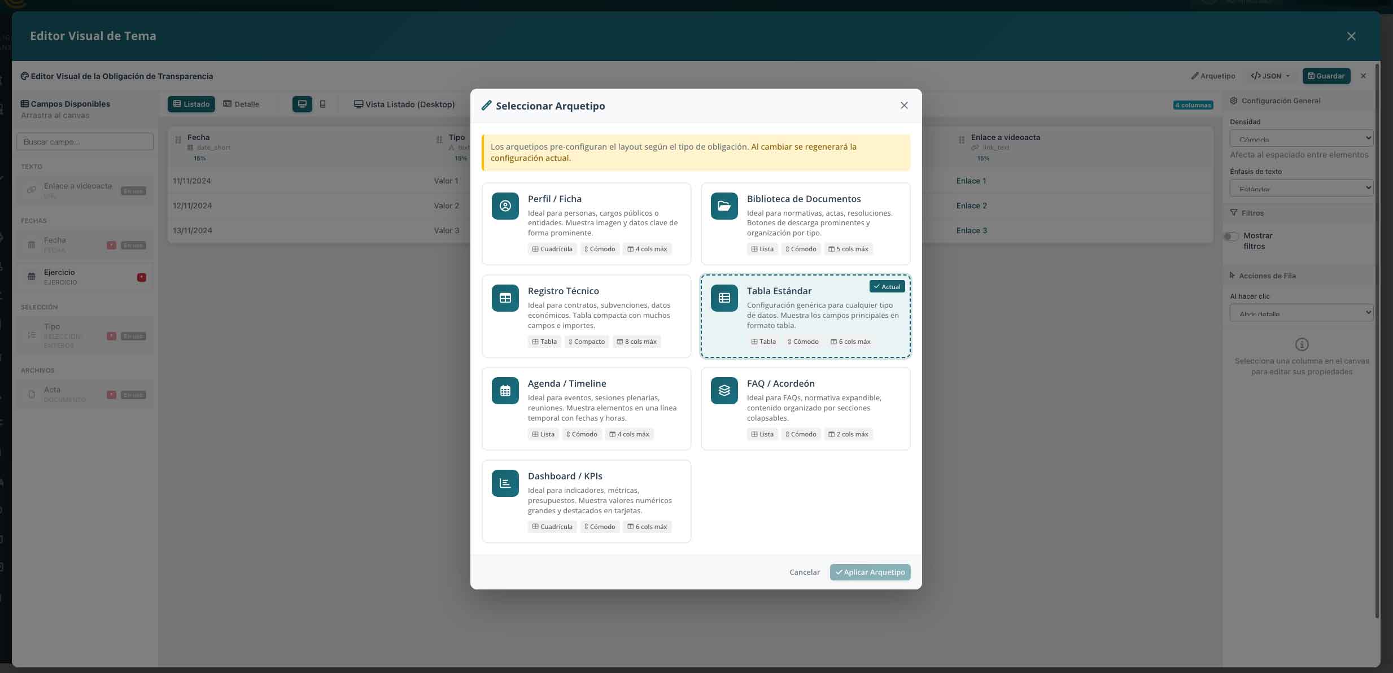Image resolution: width=1393 pixels, height=673 pixels.
Task: Click the FAQ / Acordeón layers icon
Action: 724,391
